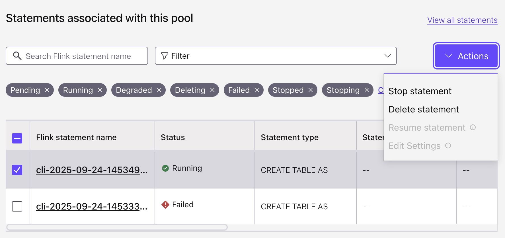The width and height of the screenshot is (505, 238).
Task: Remove the Failed filter chip
Action: [x=257, y=90]
